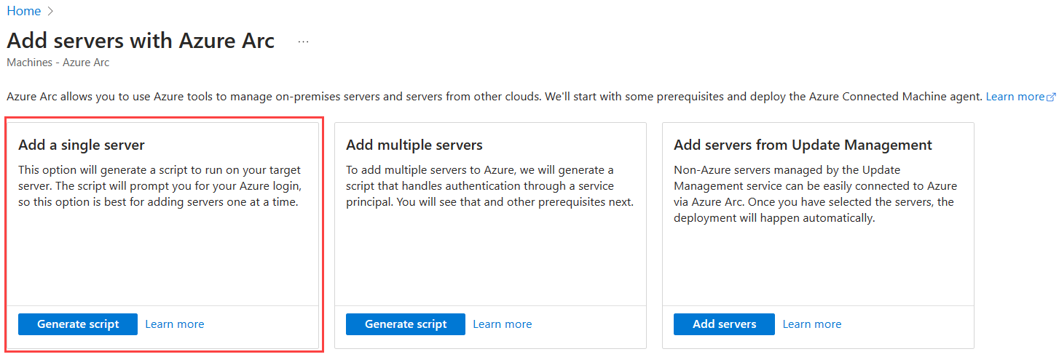Viewport: 1059px width, 357px height.
Task: Select 'Add servers from Update Management' card heading
Action: pyautogui.click(x=803, y=145)
